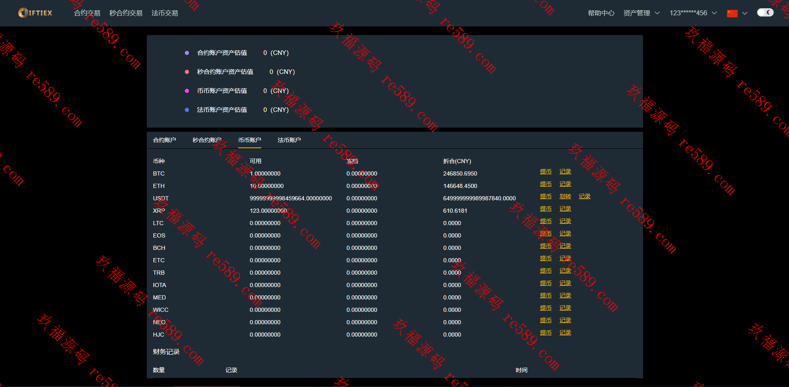Expand the 资产管理 dropdown
Image resolution: width=789 pixels, height=387 pixels.
click(x=641, y=13)
